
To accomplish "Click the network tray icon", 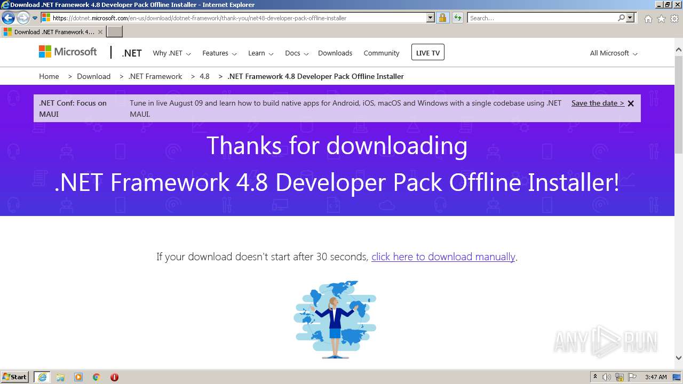I will (x=620, y=377).
